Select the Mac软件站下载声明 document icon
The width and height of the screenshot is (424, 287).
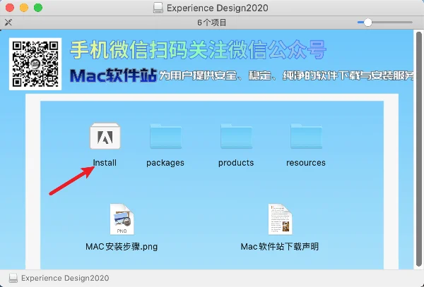280,219
